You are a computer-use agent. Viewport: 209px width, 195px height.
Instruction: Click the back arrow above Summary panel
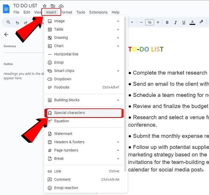coord(6,34)
